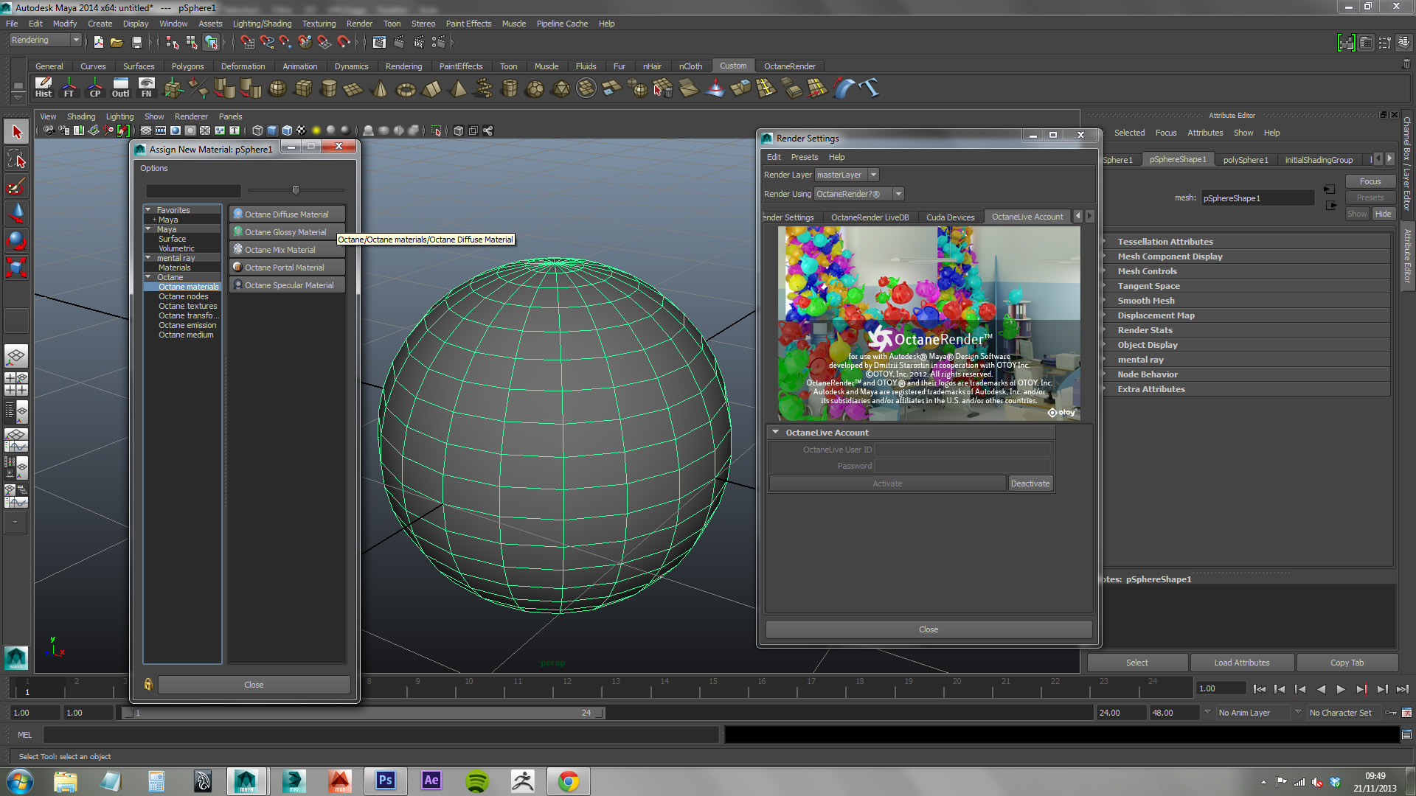
Task: Click the Lasso select tool
Action: [16, 159]
